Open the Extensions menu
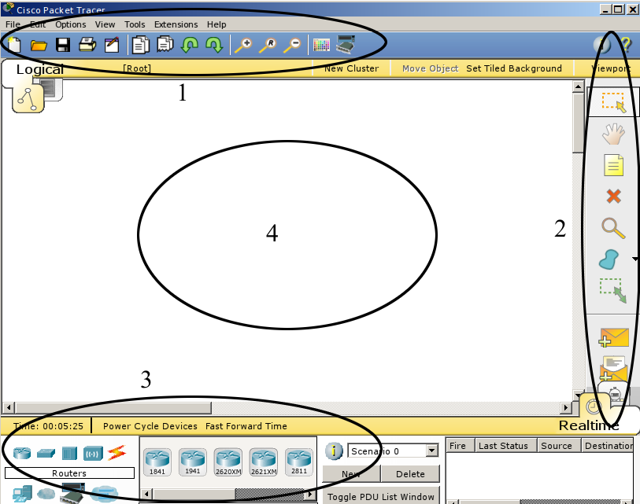The image size is (640, 504). click(x=176, y=24)
